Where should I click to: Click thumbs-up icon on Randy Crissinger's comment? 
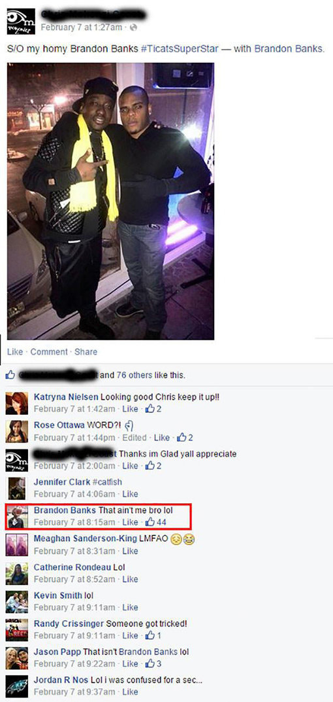(x=150, y=635)
